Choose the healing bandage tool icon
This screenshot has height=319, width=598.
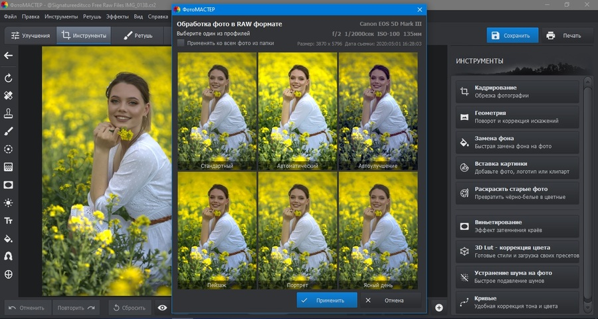pyautogui.click(x=9, y=96)
